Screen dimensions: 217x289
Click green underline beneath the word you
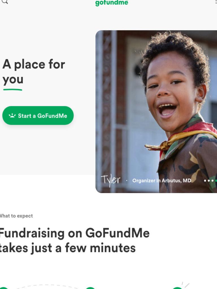pos(13,90)
